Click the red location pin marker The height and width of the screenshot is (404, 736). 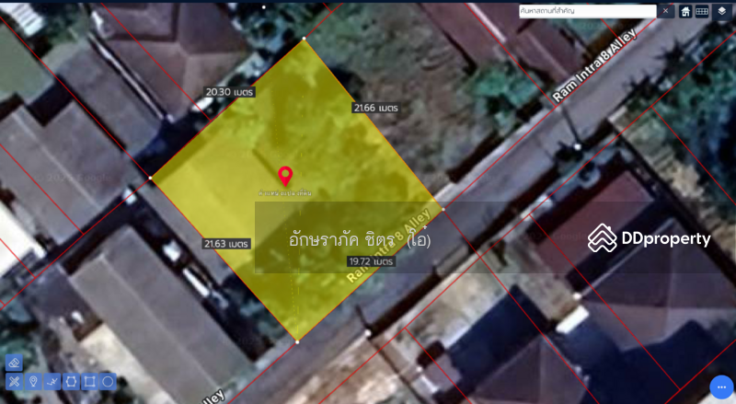(285, 176)
